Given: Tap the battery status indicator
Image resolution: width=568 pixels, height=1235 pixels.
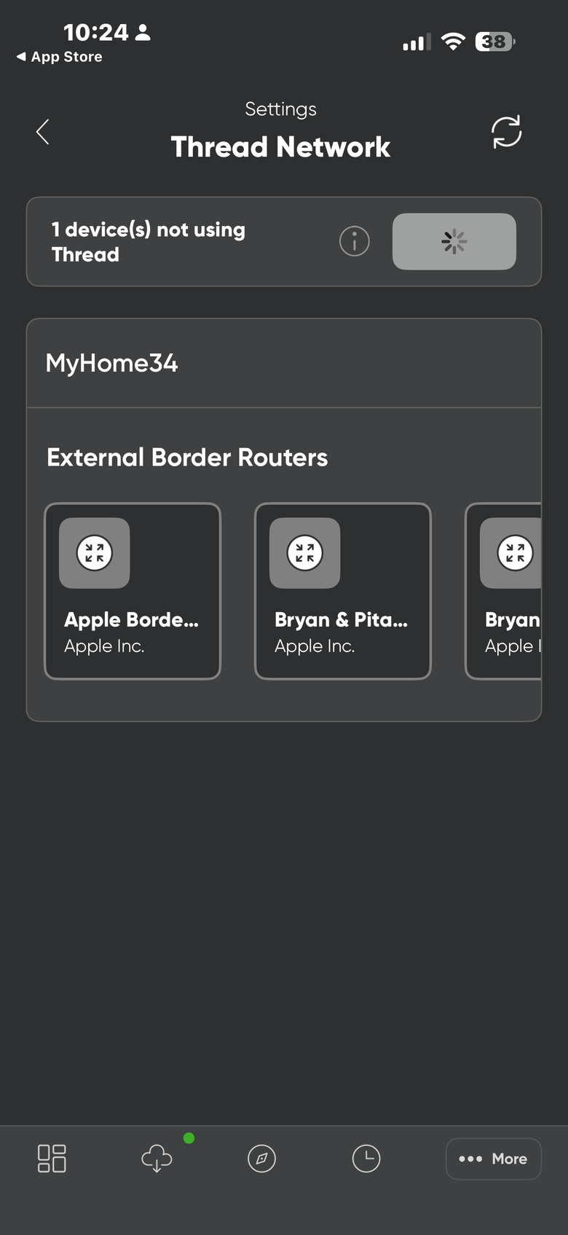Looking at the screenshot, I should pyautogui.click(x=495, y=42).
